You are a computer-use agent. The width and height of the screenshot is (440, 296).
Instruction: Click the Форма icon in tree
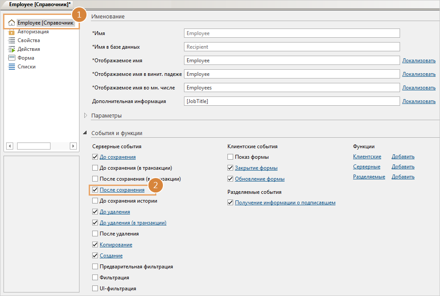click(12, 58)
